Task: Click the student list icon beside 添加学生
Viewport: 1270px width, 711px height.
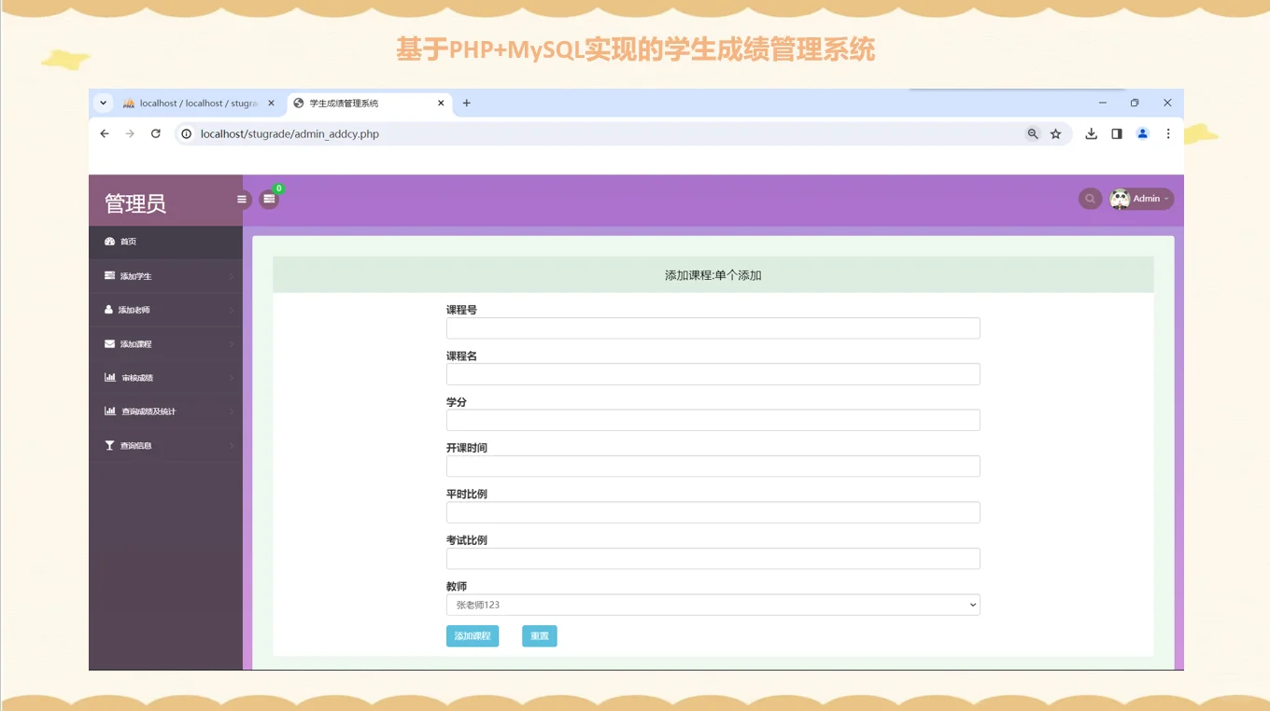Action: click(x=110, y=275)
